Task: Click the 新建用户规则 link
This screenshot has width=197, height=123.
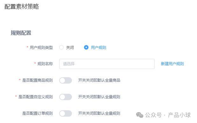Action: click(172, 64)
